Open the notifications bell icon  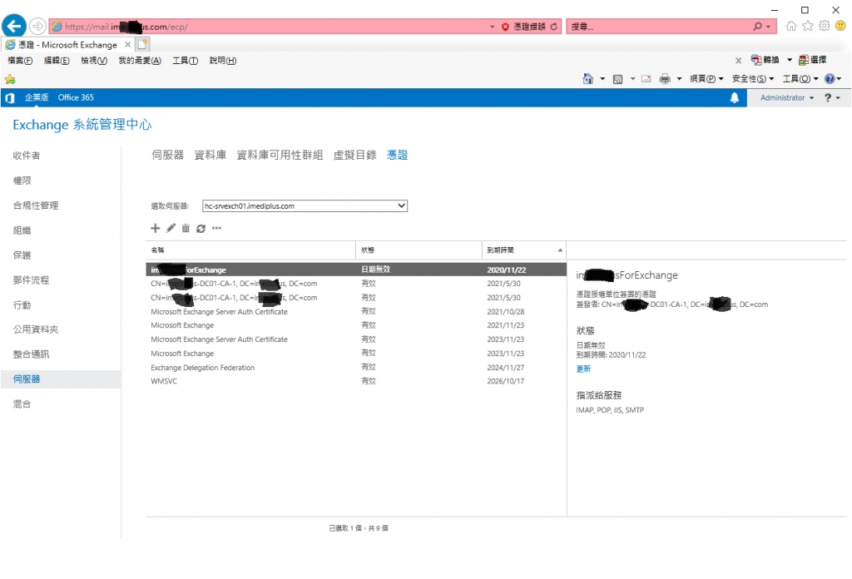pyautogui.click(x=735, y=98)
